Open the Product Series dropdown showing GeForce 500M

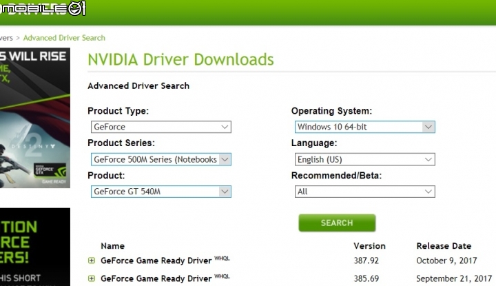pyautogui.click(x=161, y=159)
